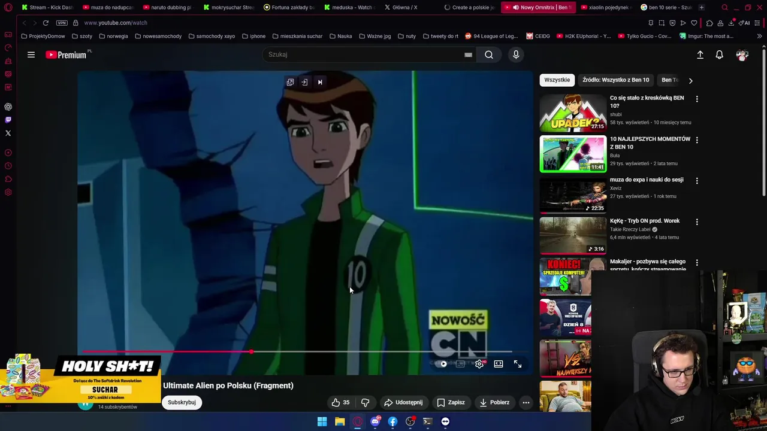This screenshot has height=431, width=767.
Task: Open OBS Studio from taskbar
Action: (410, 421)
